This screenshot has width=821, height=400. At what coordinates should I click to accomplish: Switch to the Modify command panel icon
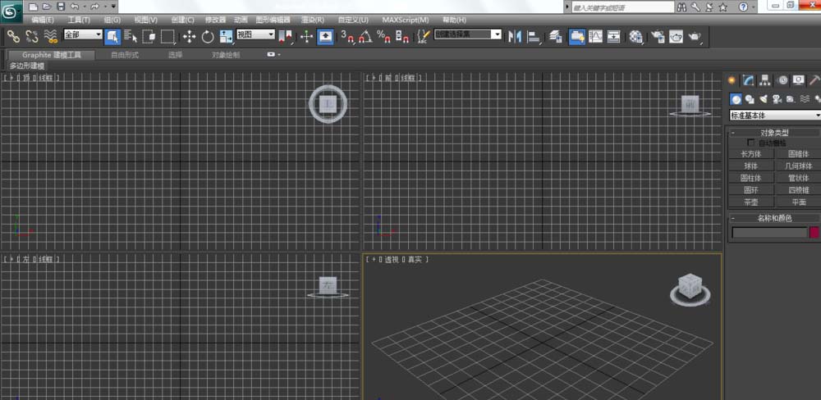click(x=748, y=80)
